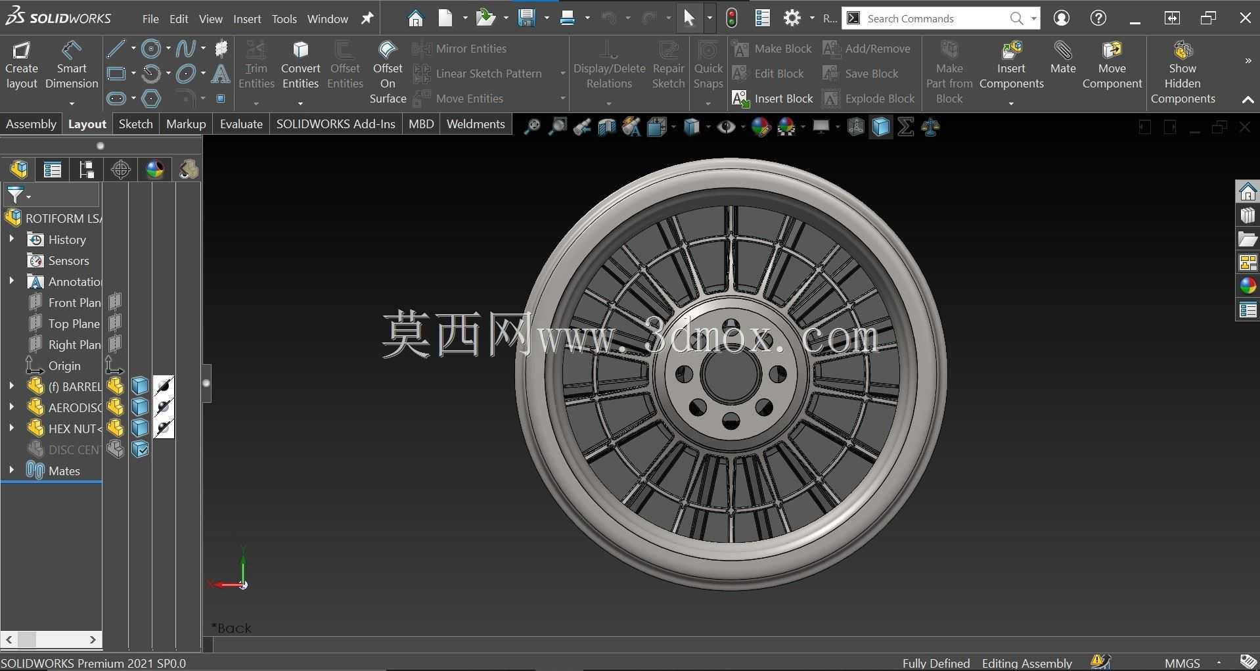Click the Mate tool
Screen dimensions: 1260x671
1063,58
